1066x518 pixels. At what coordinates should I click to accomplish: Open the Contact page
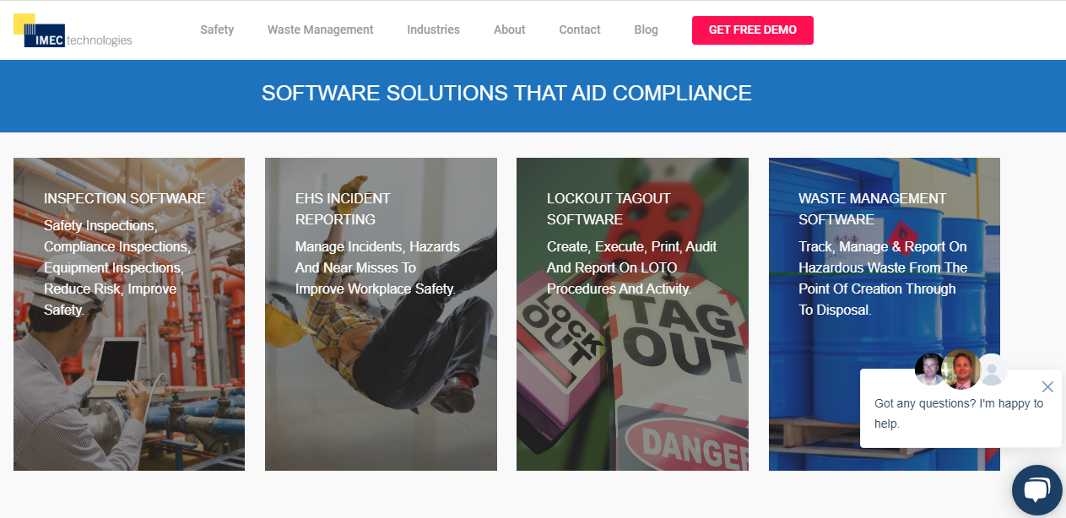pyautogui.click(x=580, y=30)
